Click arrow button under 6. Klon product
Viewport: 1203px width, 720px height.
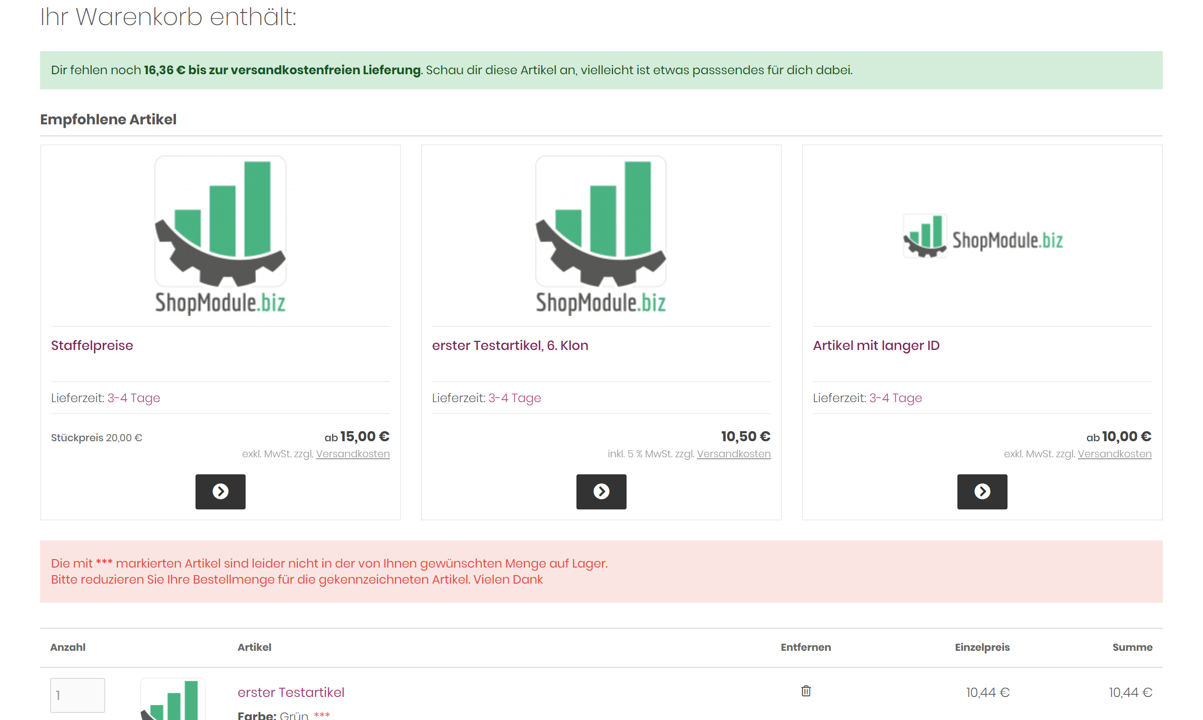pos(601,491)
